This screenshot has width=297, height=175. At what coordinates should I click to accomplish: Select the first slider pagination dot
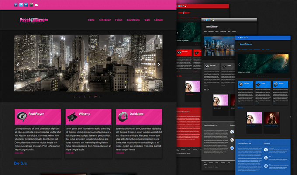pos(75,96)
